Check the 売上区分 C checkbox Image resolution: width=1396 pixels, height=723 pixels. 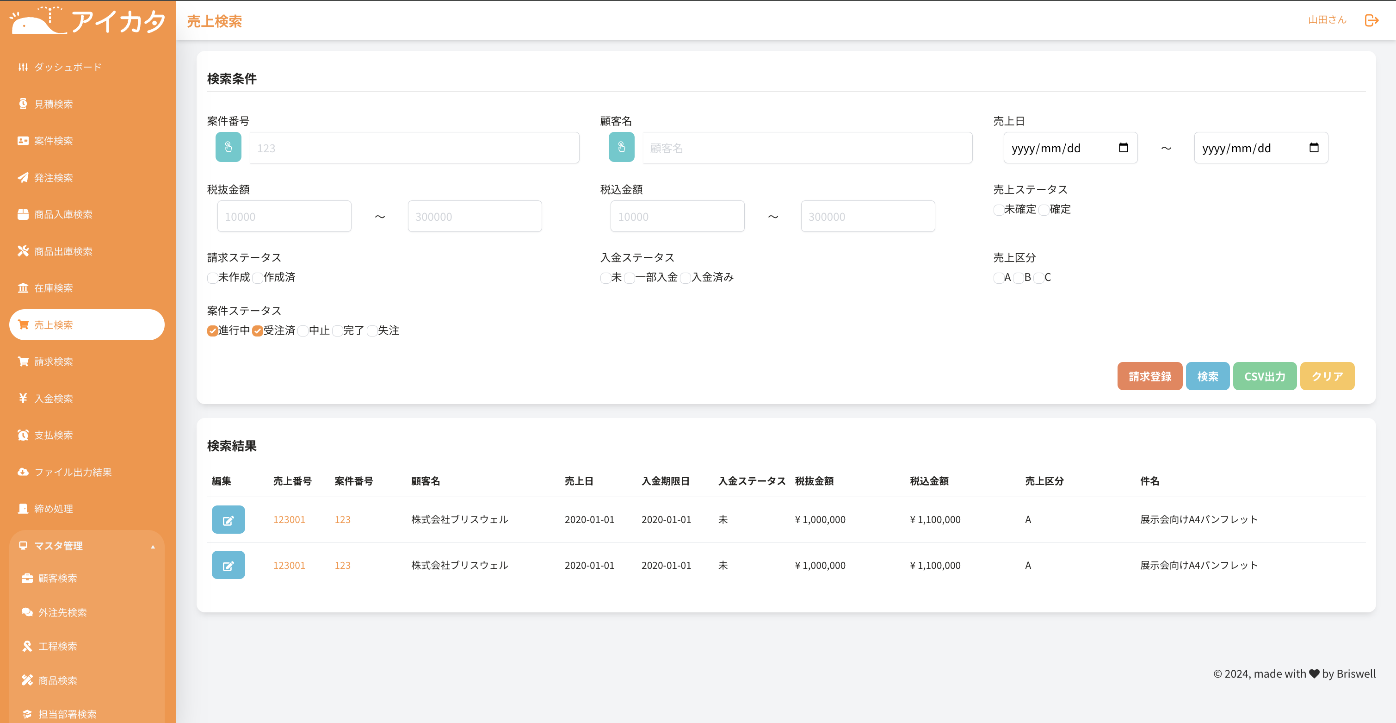click(1038, 278)
